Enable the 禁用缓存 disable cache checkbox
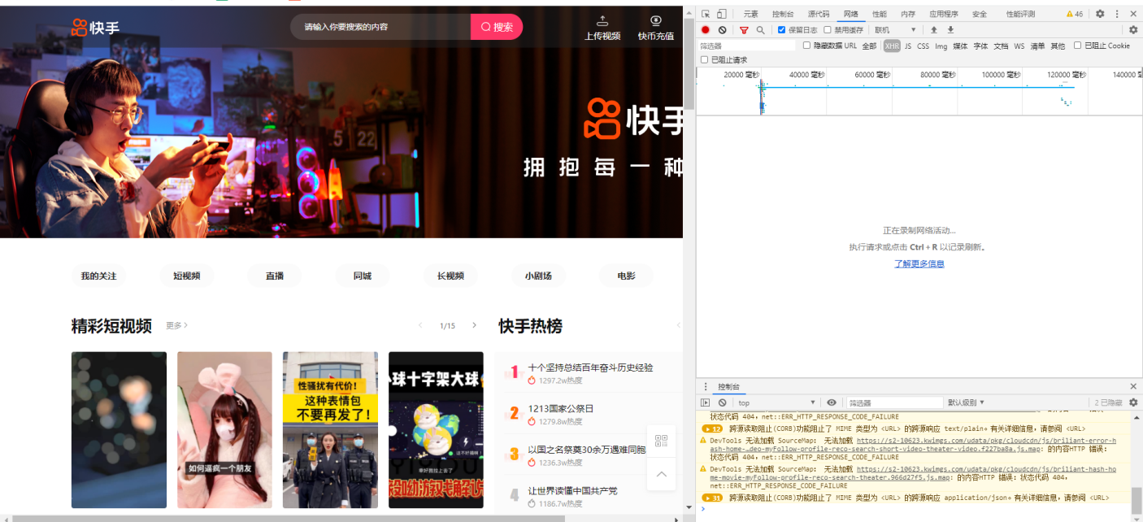The height and width of the screenshot is (522, 1143). tap(828, 30)
